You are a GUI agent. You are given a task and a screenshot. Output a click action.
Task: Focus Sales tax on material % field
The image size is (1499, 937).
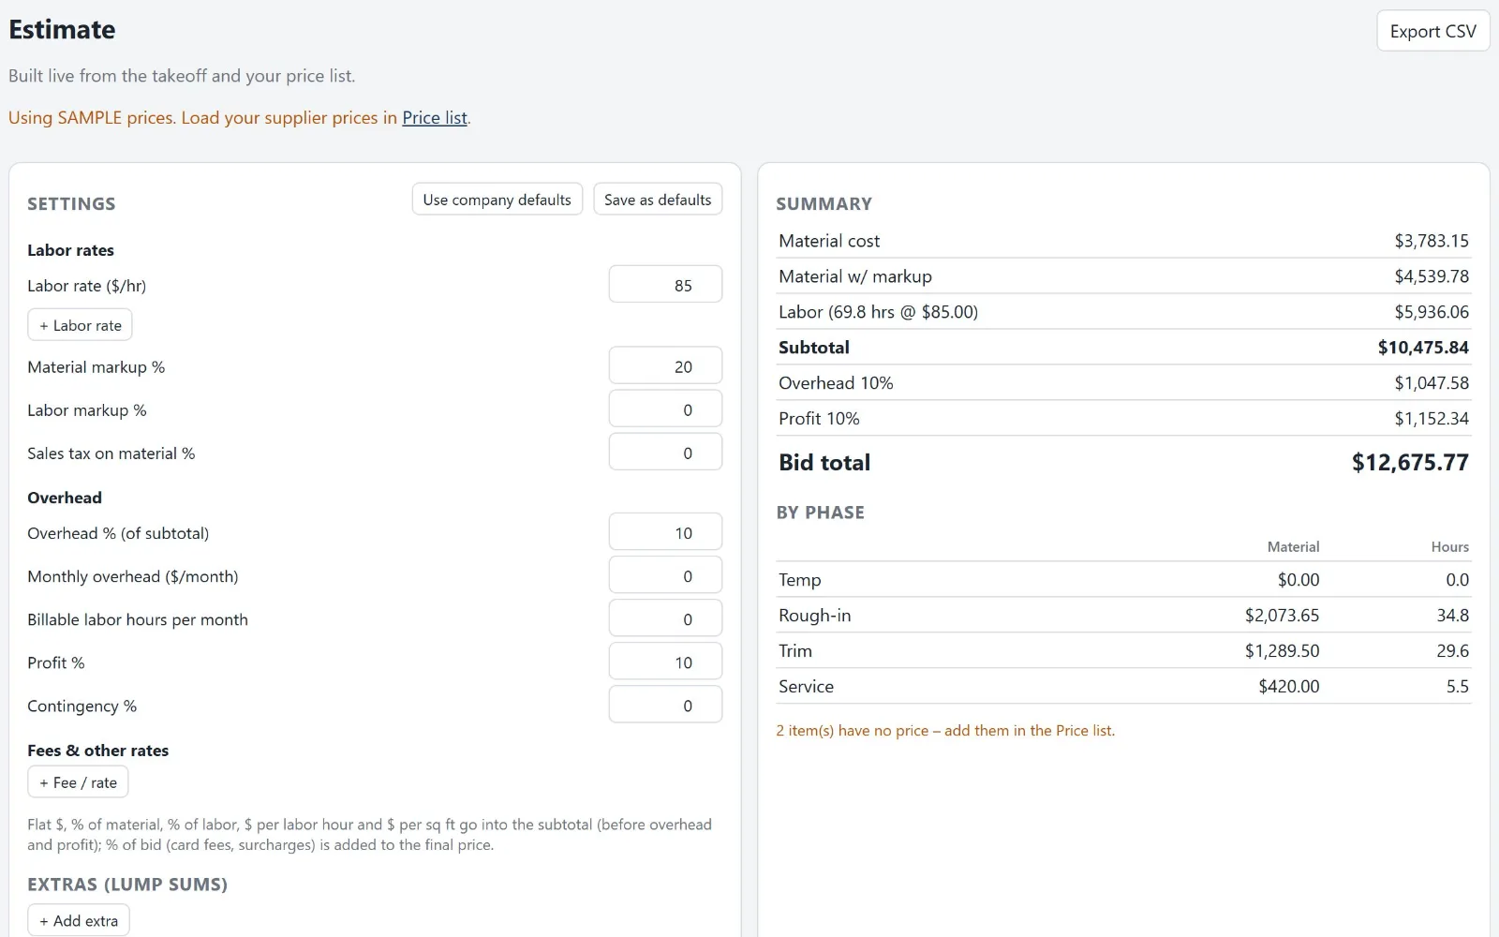665,453
